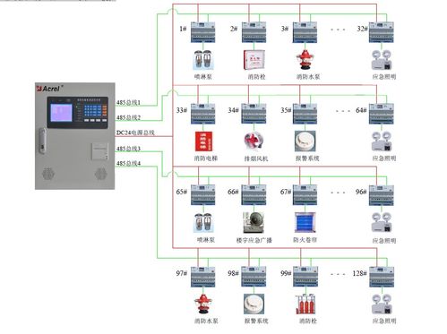The image size is (447, 334).
Task: Select the 485总线1 label
Action: [128, 102]
